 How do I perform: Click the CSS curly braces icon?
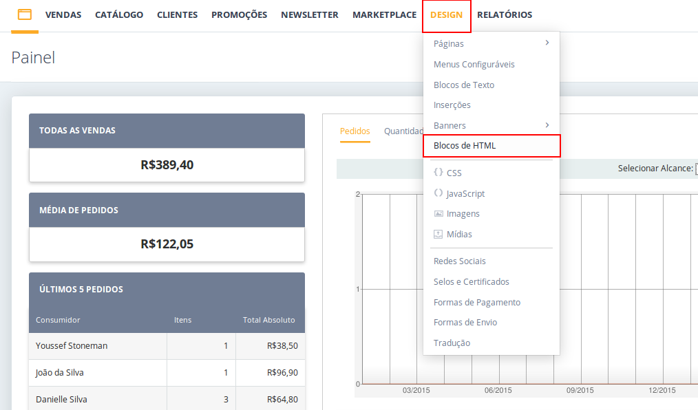[438, 172]
